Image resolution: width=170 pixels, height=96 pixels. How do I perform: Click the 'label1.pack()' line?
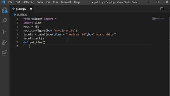click(34, 38)
